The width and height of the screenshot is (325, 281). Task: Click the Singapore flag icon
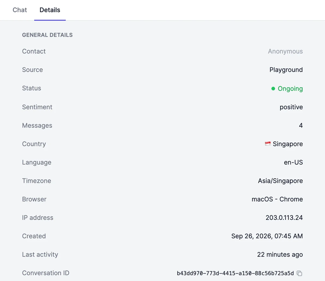[268, 144]
